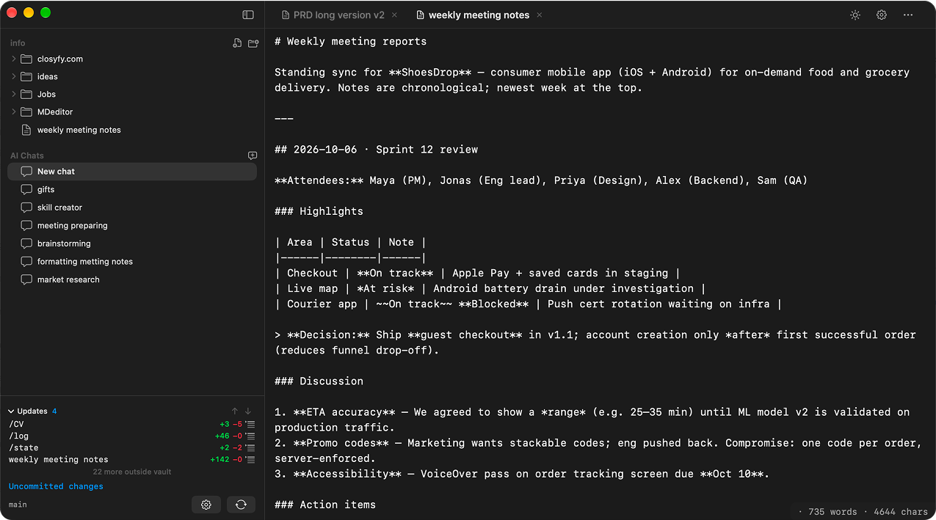Click the '### Discussion' heading
The image size is (936, 520).
[x=319, y=381]
